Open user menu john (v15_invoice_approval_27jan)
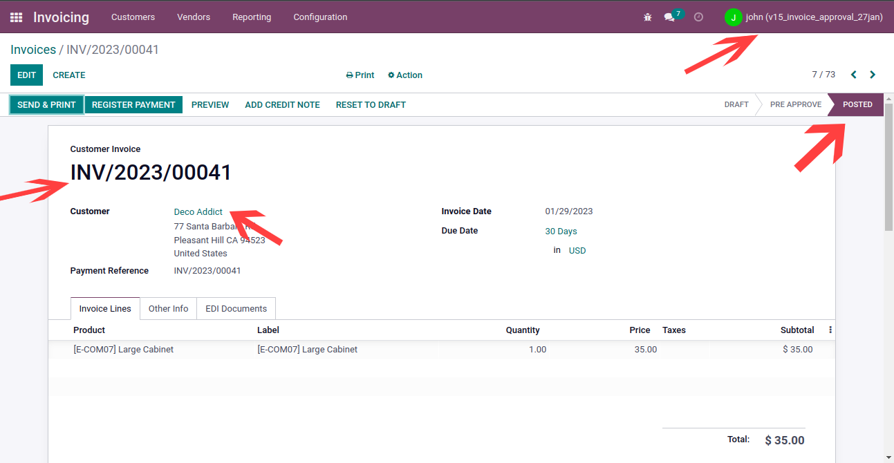 click(803, 17)
